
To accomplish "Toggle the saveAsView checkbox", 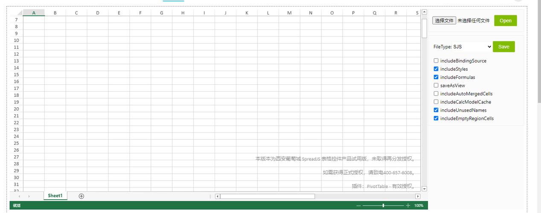I will 436,85.
